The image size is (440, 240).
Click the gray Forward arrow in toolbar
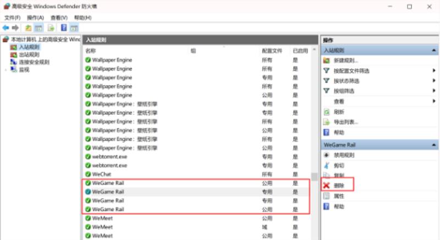coord(15,27)
